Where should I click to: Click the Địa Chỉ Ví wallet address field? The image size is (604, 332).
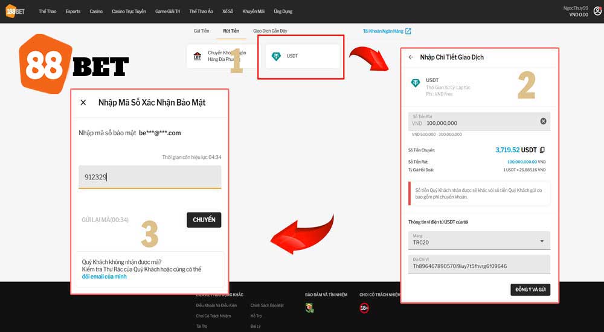[x=479, y=264]
